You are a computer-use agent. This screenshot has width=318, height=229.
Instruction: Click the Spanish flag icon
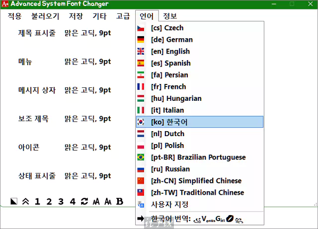click(x=141, y=63)
